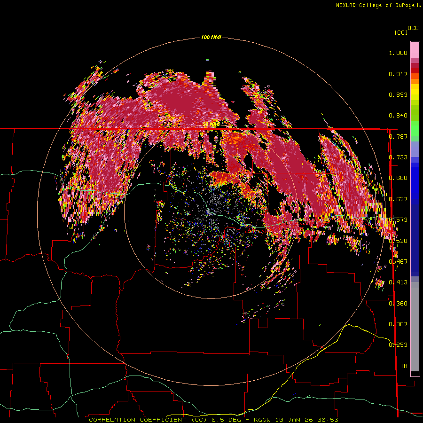Select the 0.893 scale value
The image size is (423, 423).
click(x=398, y=94)
